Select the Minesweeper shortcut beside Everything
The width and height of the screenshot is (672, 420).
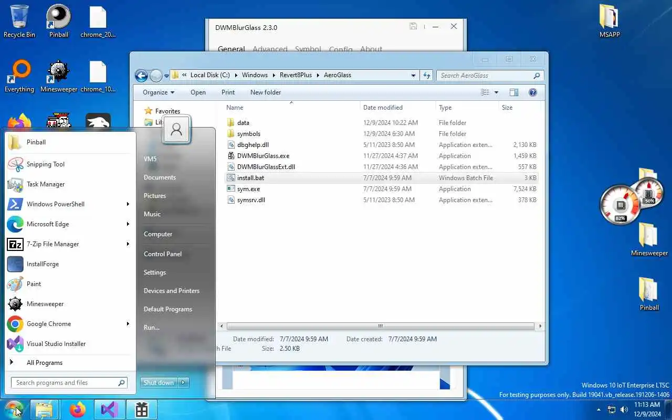[59, 76]
